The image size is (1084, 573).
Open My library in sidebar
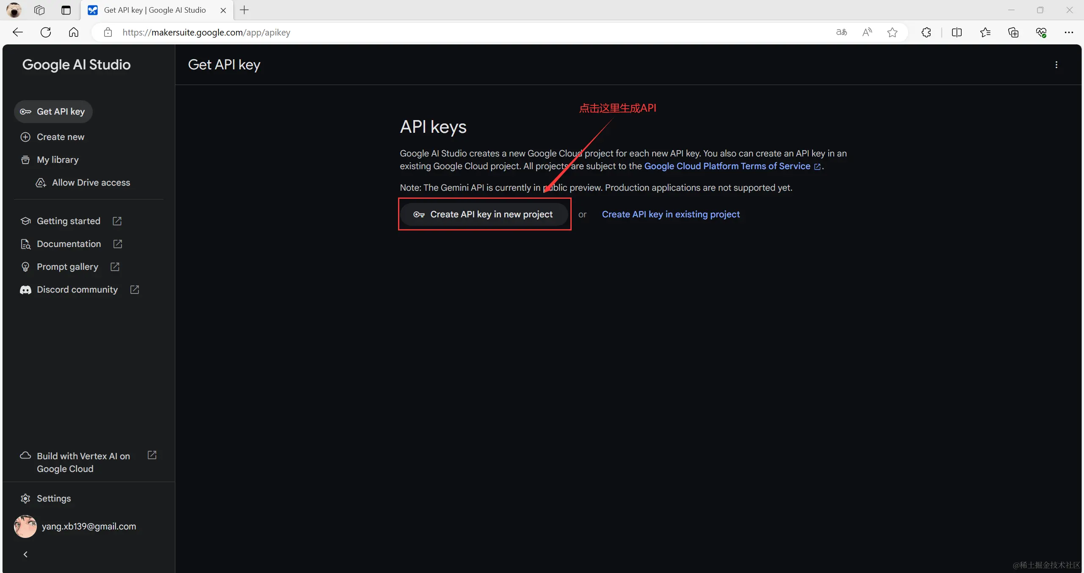(58, 160)
